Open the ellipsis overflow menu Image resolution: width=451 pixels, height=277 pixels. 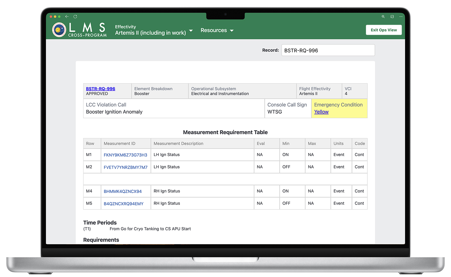pyautogui.click(x=401, y=17)
